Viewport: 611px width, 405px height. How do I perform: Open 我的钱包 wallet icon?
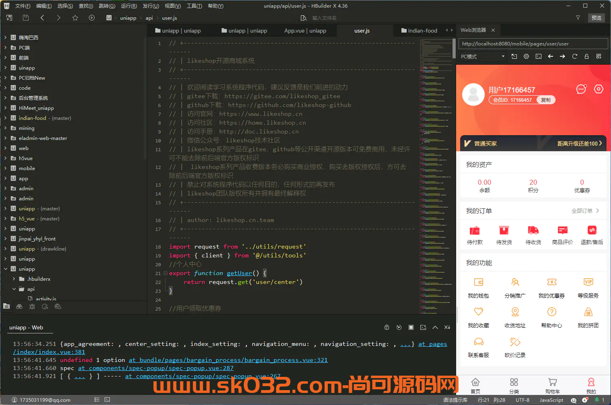[x=478, y=282]
